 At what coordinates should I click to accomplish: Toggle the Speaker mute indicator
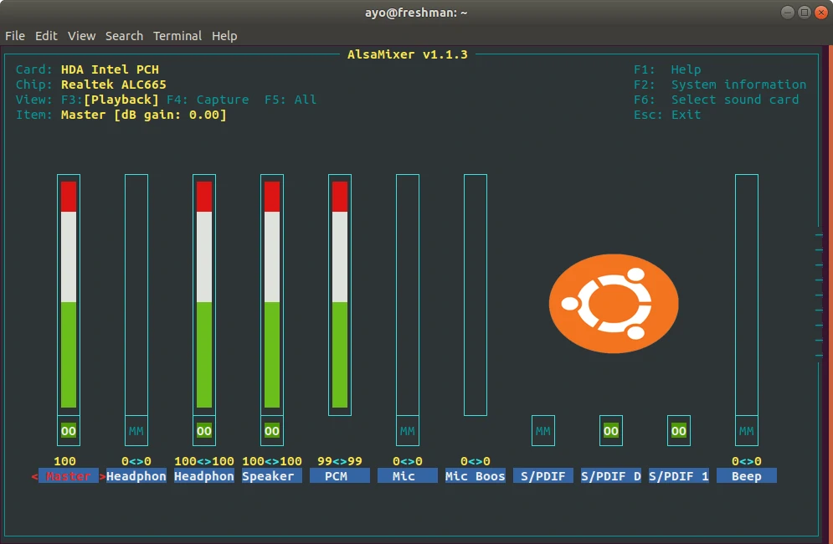coord(271,431)
